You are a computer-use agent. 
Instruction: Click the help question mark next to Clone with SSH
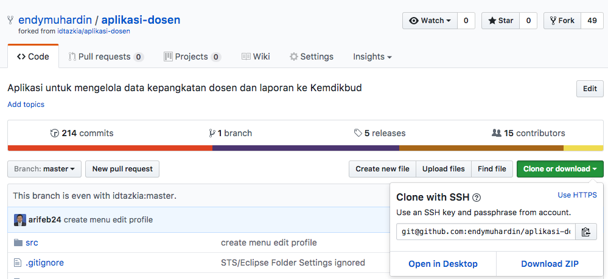click(x=477, y=198)
